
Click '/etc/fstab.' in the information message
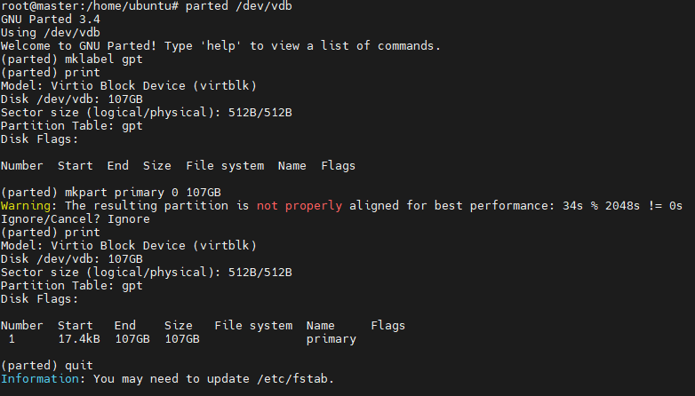pyautogui.click(x=295, y=379)
